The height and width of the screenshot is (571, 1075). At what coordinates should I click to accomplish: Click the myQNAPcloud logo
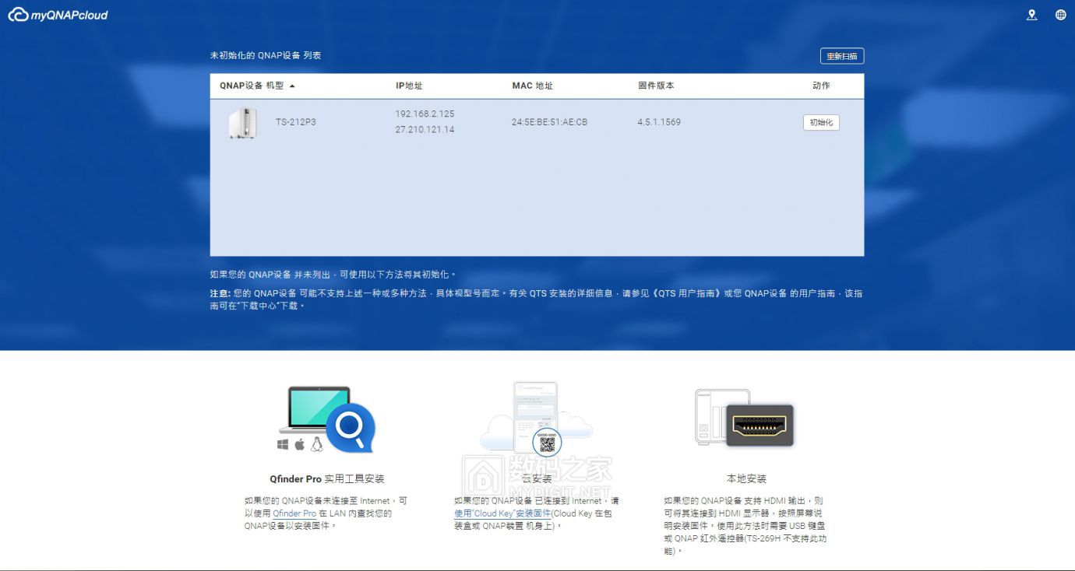tap(58, 15)
